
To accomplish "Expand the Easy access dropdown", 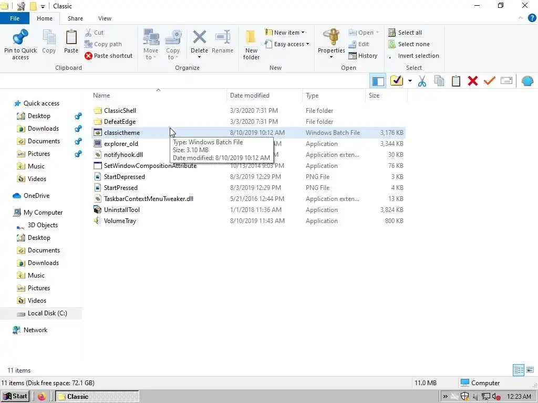I will 287,44.
